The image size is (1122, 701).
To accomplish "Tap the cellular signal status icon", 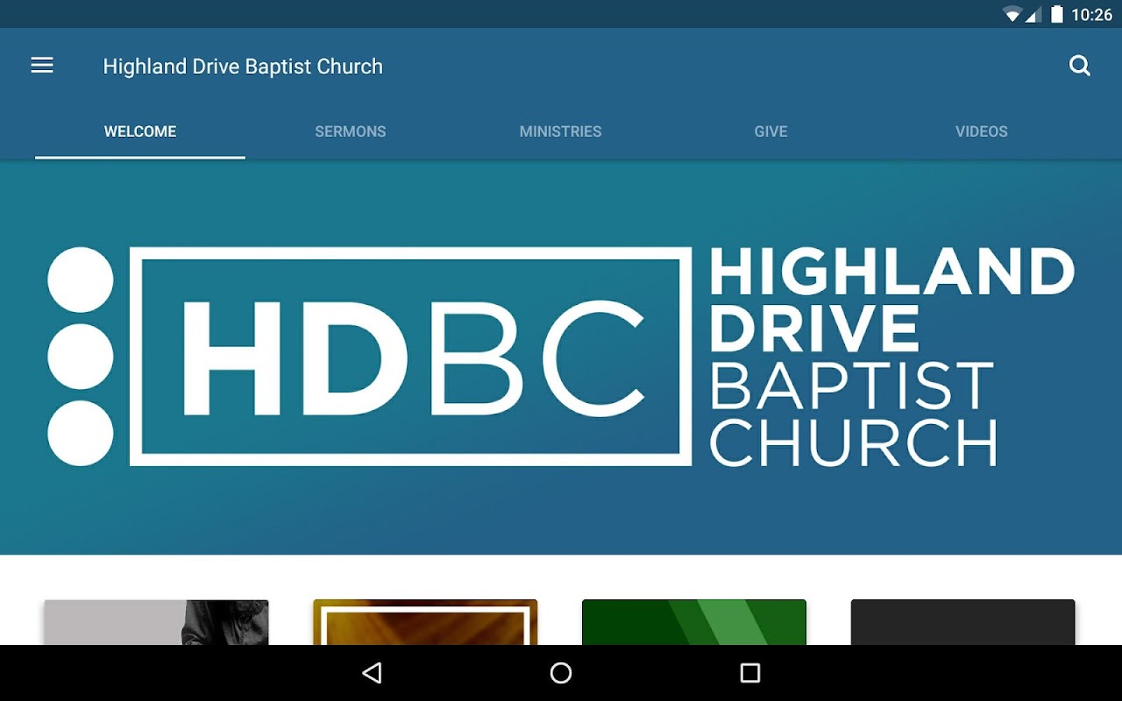I will 1033,14.
